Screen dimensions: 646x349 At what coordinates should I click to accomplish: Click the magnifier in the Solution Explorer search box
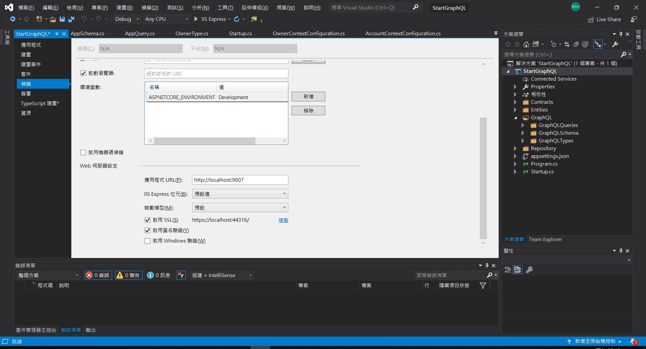[x=623, y=54]
